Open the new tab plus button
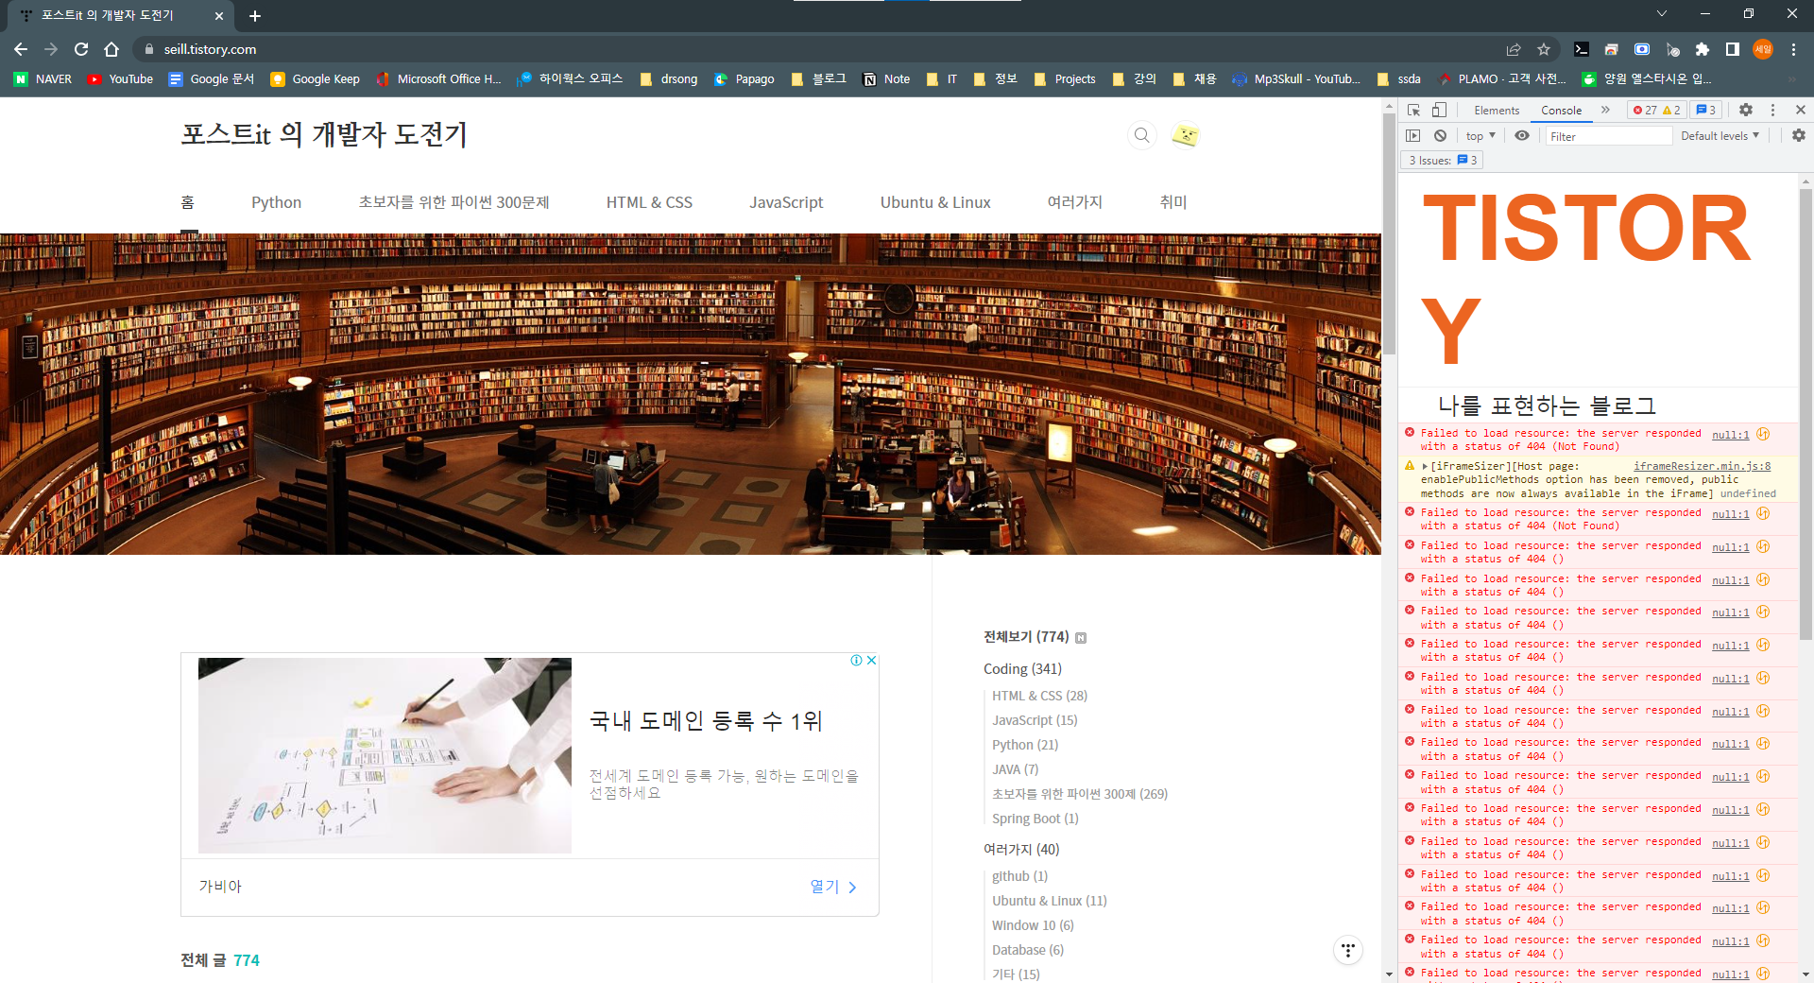Screen dimensions: 1814x983 click(x=255, y=16)
